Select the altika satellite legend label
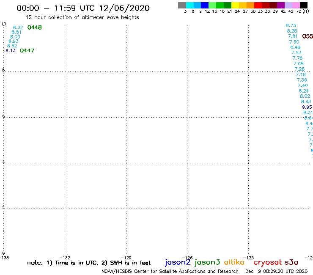Viewport: 313px width, 275px height. click(234, 262)
